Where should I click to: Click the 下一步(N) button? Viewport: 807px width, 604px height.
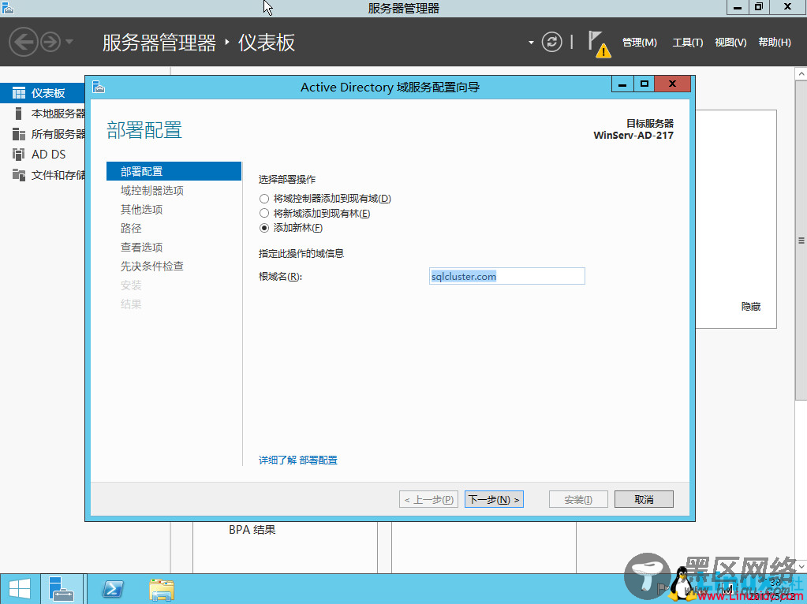(494, 500)
